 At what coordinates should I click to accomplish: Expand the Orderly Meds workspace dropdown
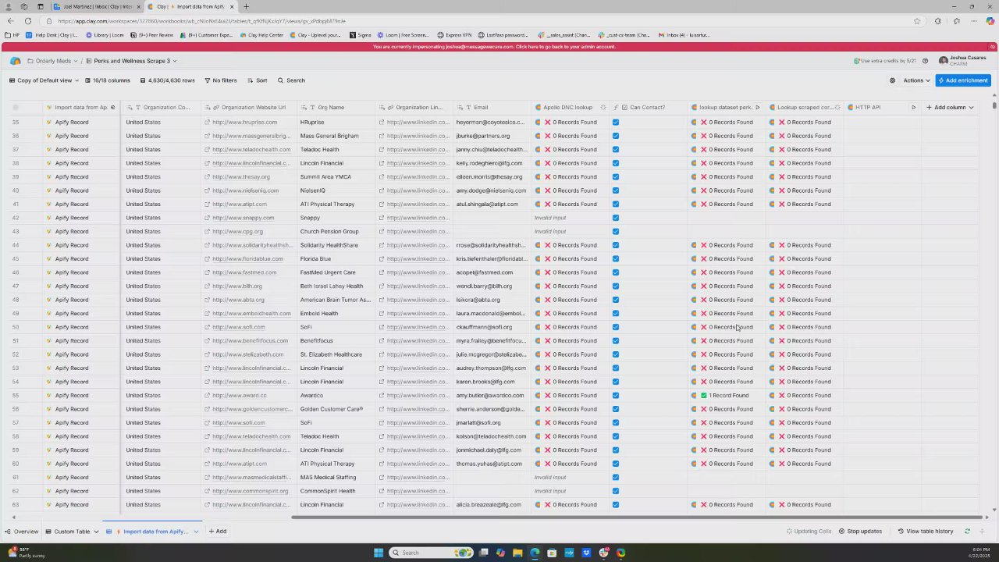[x=75, y=61]
